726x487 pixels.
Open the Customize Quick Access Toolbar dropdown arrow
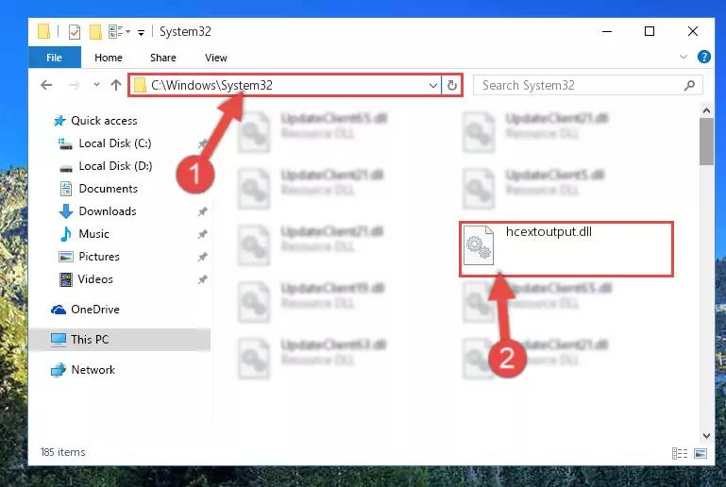(x=141, y=32)
